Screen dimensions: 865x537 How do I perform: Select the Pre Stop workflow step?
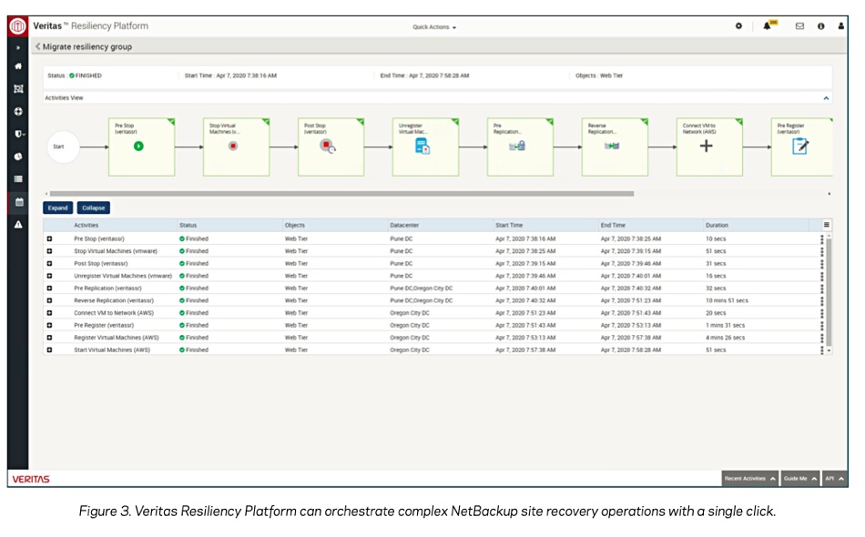coord(142,147)
